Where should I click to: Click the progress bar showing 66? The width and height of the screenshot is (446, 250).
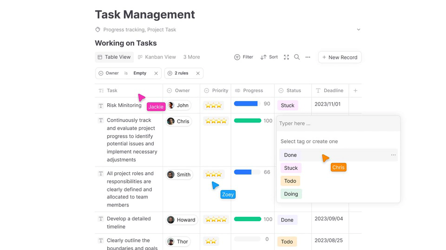pos(247,172)
